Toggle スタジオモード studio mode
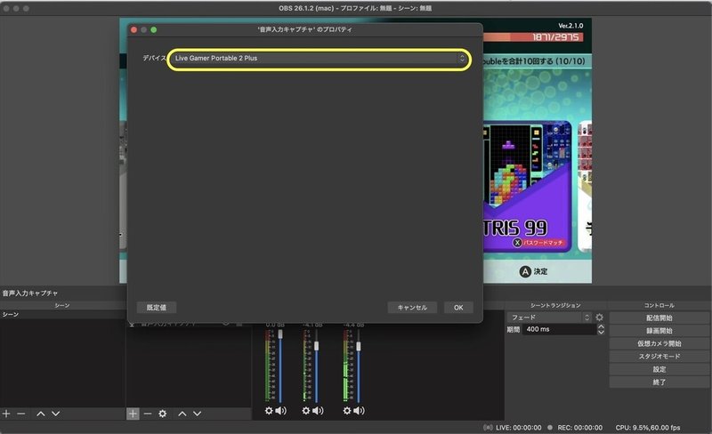 [659, 357]
